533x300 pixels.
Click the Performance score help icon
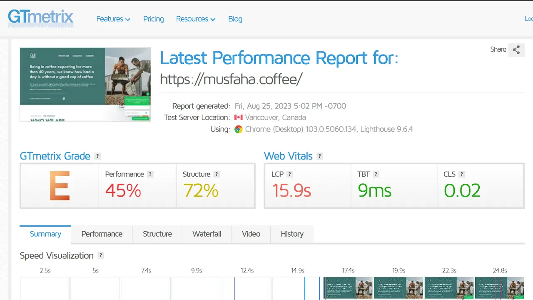click(150, 174)
